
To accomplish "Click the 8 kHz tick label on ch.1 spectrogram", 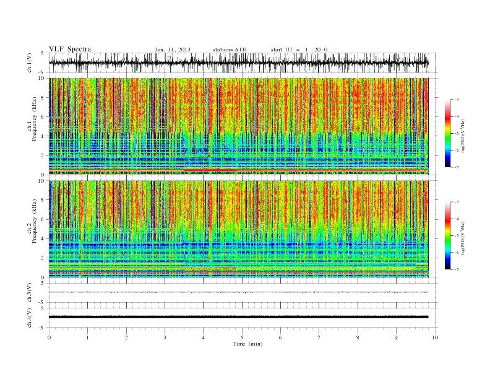I will click(x=43, y=98).
